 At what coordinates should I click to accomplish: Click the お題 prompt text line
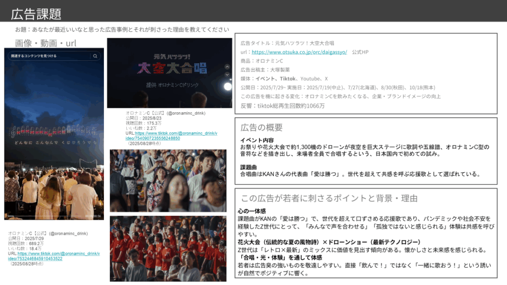(122, 30)
